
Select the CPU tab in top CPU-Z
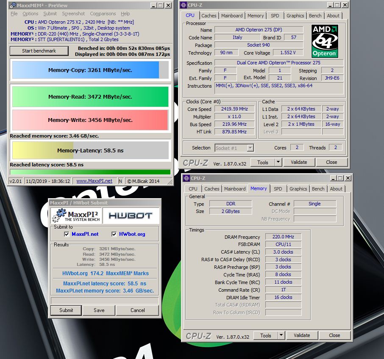[x=190, y=15]
